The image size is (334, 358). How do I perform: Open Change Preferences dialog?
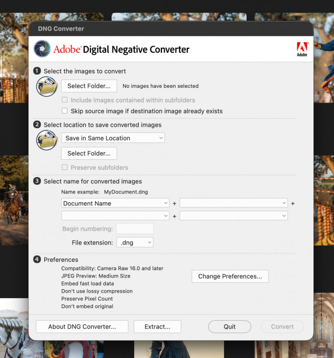[x=230, y=277]
